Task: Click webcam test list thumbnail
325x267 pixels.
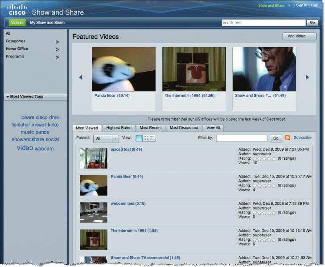Action: click(94, 213)
